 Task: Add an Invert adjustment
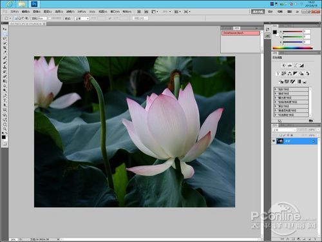[281, 81]
